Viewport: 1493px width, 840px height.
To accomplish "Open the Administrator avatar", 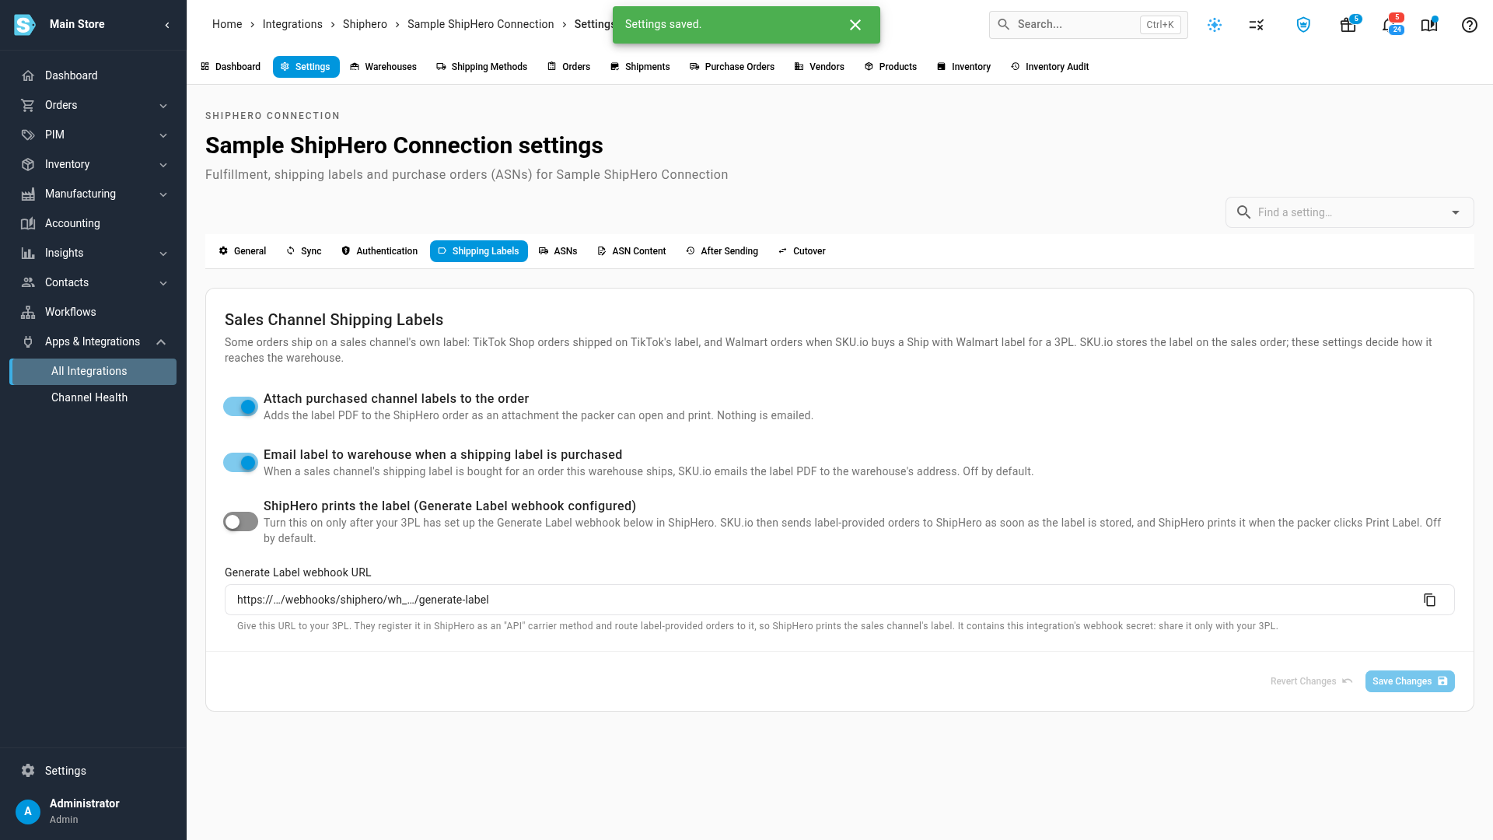I will tap(28, 811).
